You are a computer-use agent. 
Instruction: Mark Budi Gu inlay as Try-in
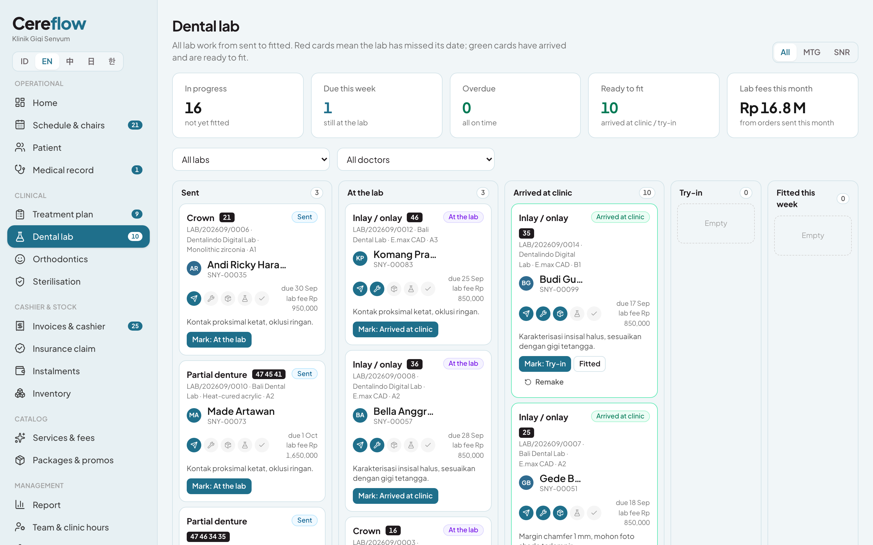(x=545, y=364)
